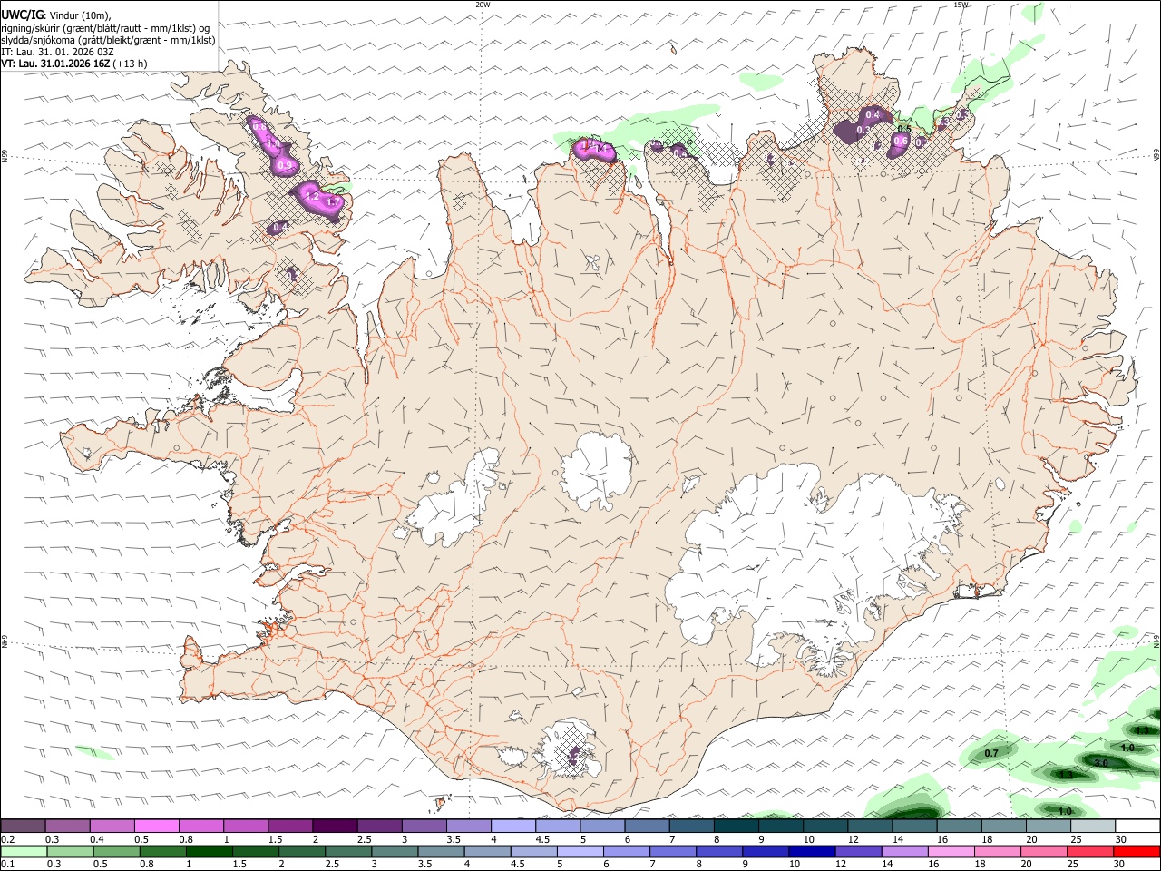
Task: Pick the dark plum 2 snow legend swatch
Action: tap(334, 827)
